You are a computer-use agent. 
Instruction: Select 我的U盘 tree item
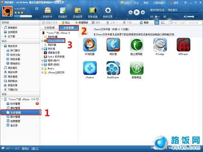coord(52,45)
